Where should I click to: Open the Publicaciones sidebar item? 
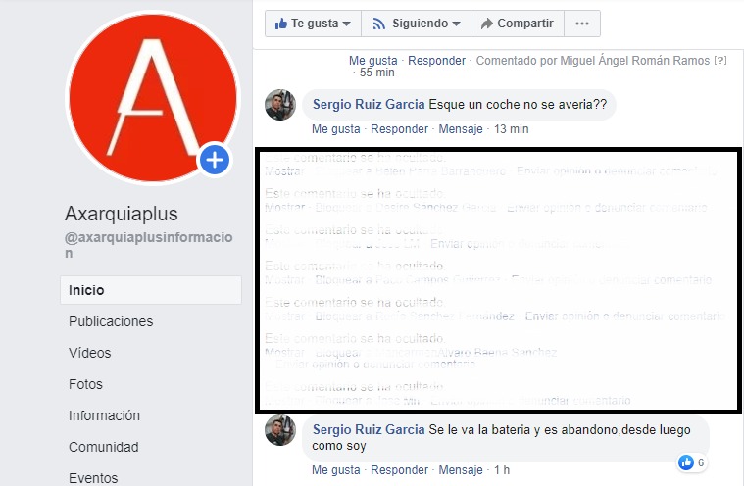coord(111,321)
